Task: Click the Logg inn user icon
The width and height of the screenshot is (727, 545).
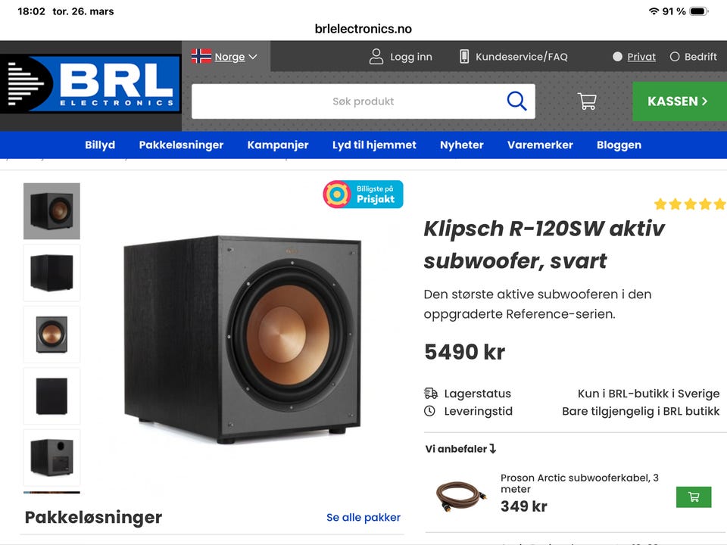Action: point(376,57)
